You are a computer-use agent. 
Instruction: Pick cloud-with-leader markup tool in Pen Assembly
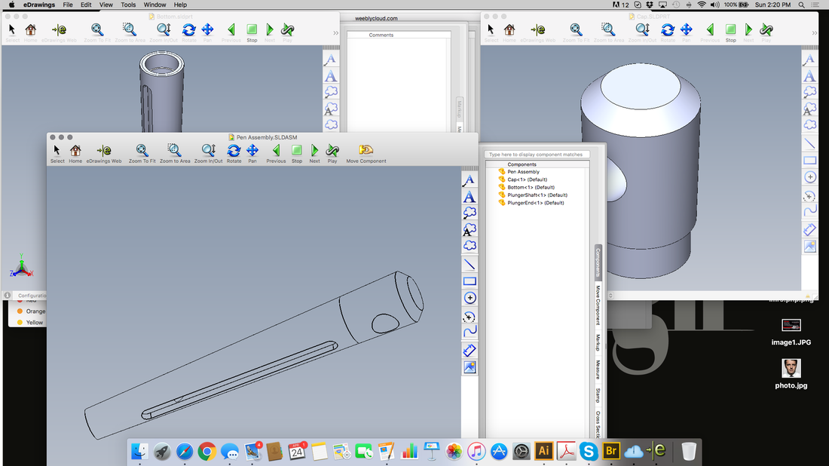(x=469, y=213)
